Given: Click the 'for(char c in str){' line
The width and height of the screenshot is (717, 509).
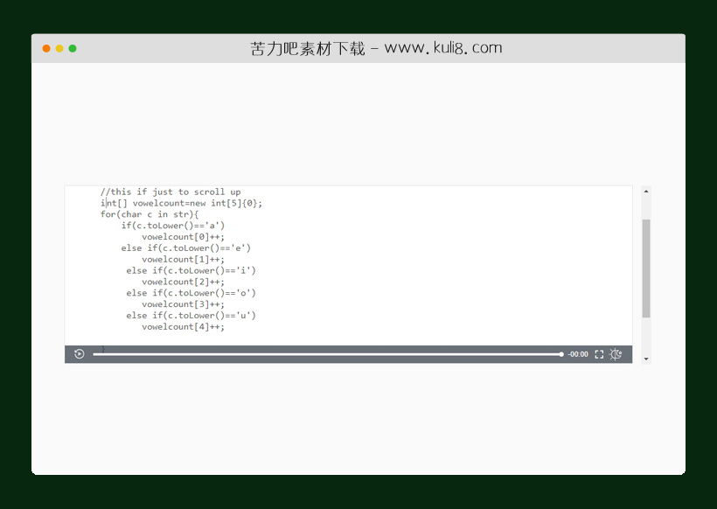Looking at the screenshot, I should coord(150,214).
